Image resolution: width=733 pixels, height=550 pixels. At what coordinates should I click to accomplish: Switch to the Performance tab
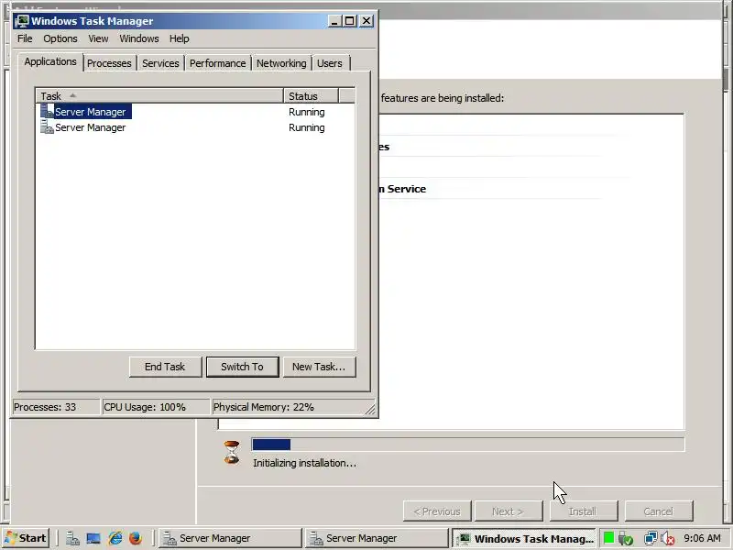click(217, 63)
